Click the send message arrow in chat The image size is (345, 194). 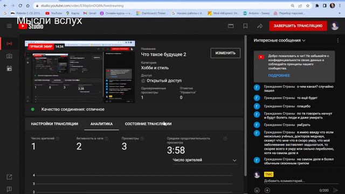tap(335, 190)
